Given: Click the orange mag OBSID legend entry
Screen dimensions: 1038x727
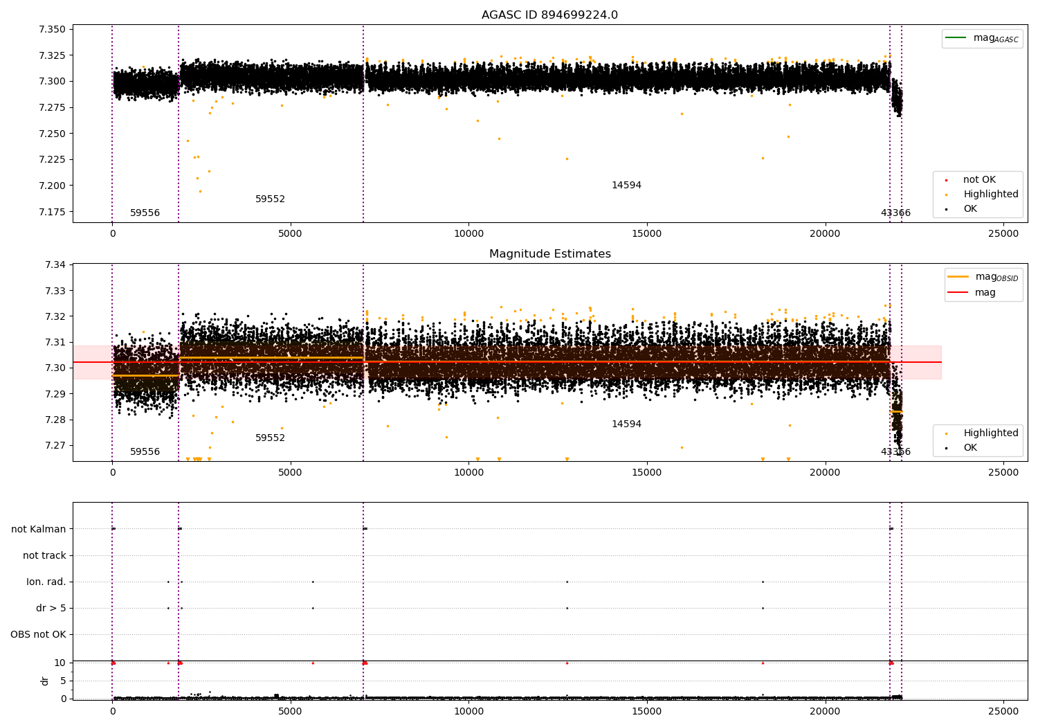Looking at the screenshot, I should point(983,277).
